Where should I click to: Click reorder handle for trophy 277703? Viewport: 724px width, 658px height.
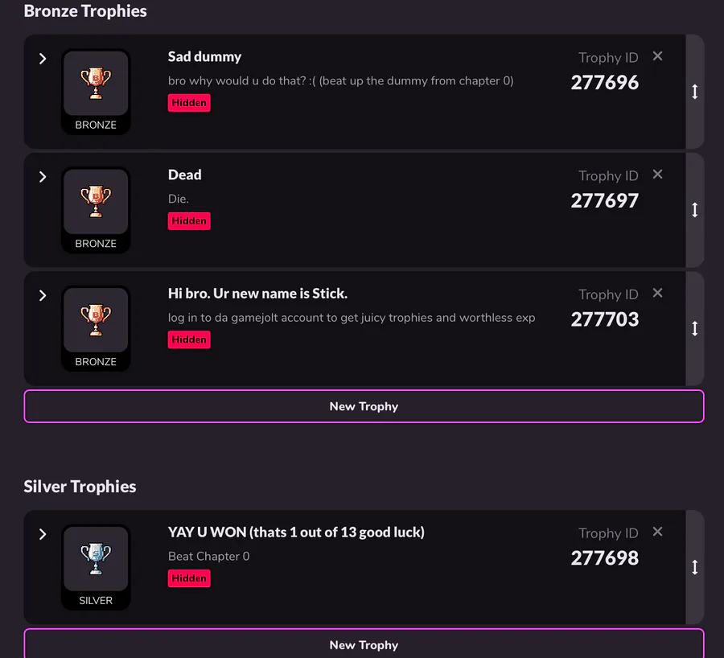(x=695, y=329)
